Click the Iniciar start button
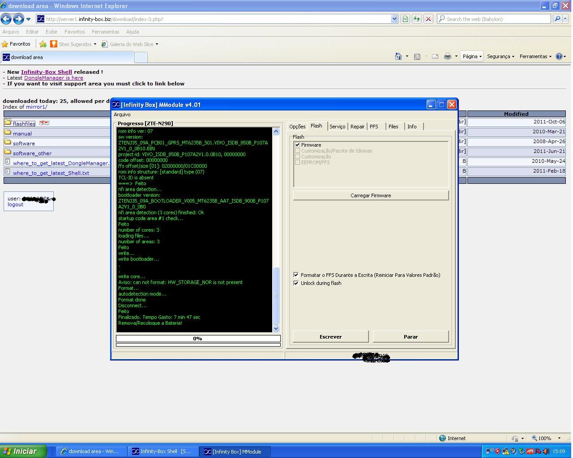 (23, 451)
